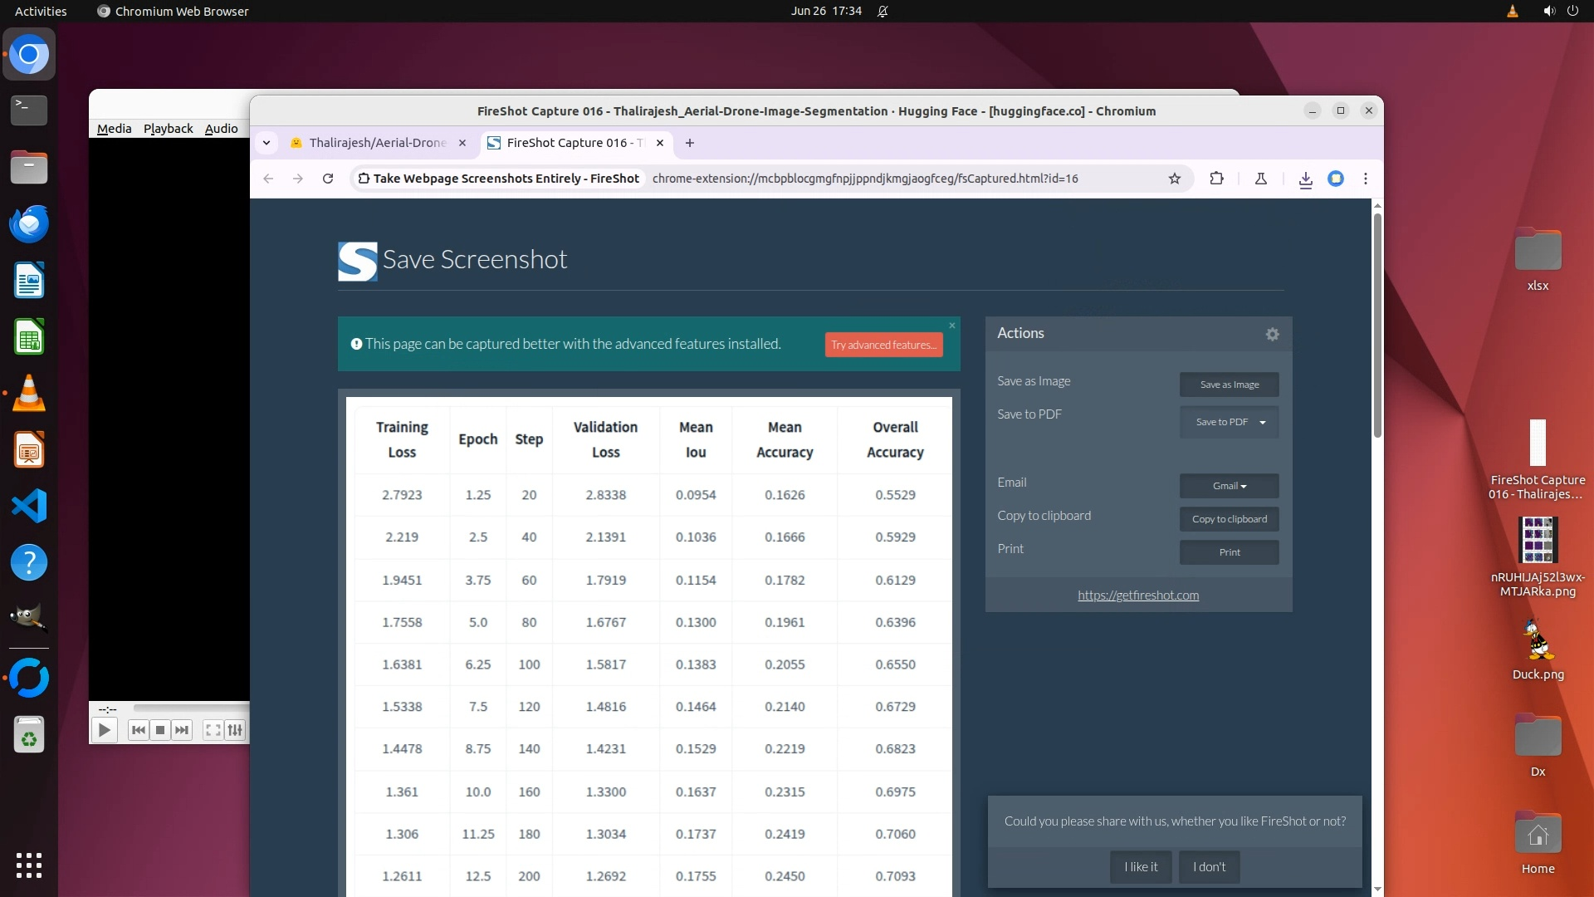1594x897 pixels.
Task: Open the Actions settings gear icon
Action: (x=1272, y=334)
